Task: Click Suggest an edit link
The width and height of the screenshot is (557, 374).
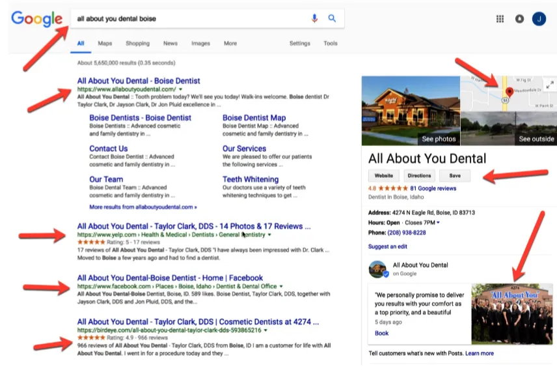Action: (x=388, y=246)
